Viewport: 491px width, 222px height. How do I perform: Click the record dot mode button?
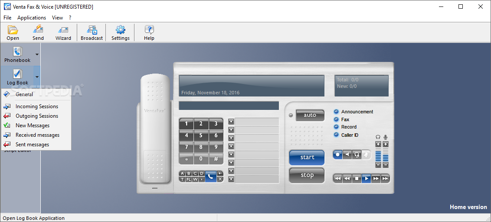pos(337,154)
